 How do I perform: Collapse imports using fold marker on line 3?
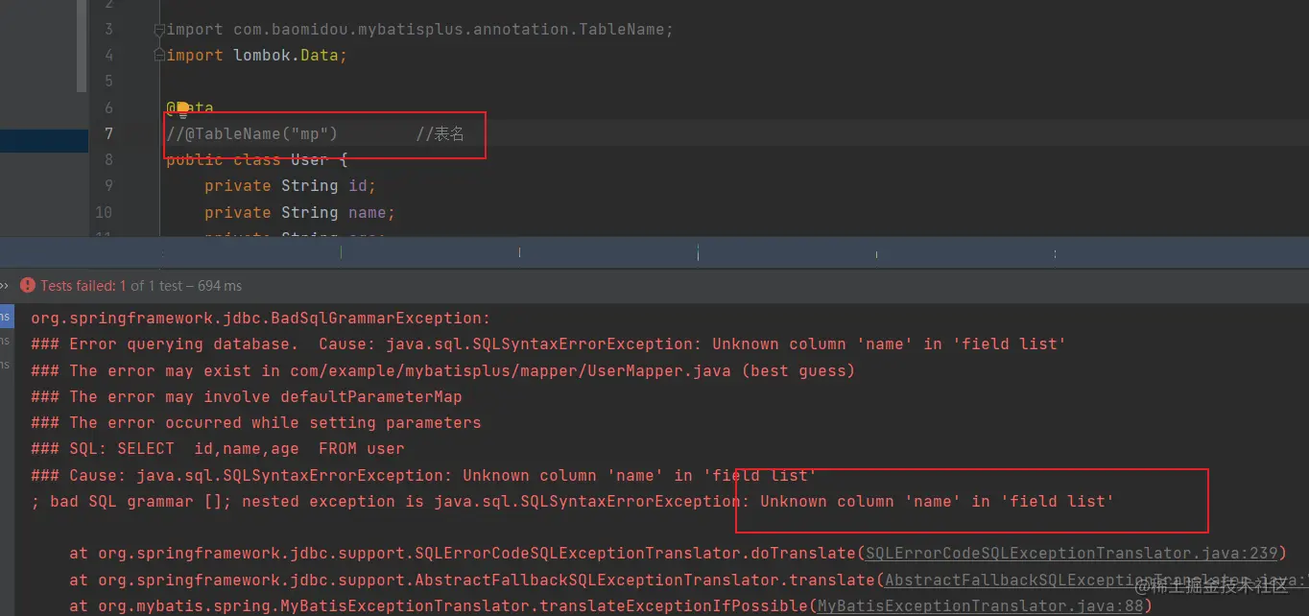[x=160, y=30]
